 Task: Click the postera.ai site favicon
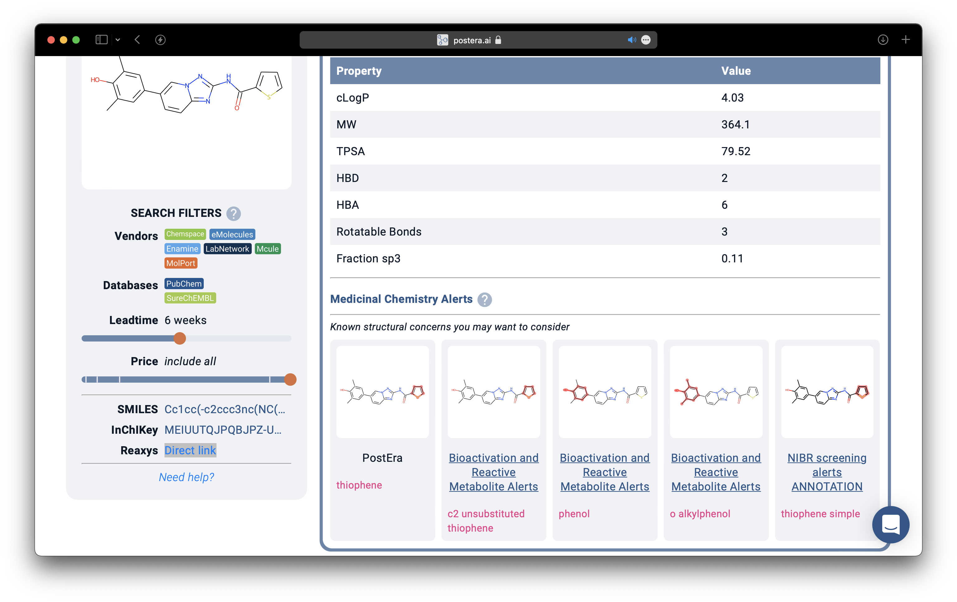point(442,40)
